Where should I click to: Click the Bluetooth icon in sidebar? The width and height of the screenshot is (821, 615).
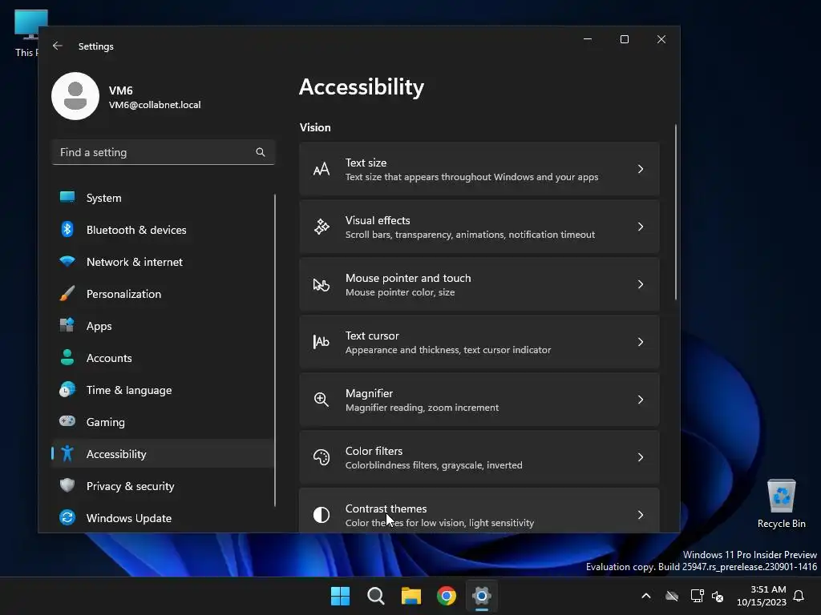67,229
